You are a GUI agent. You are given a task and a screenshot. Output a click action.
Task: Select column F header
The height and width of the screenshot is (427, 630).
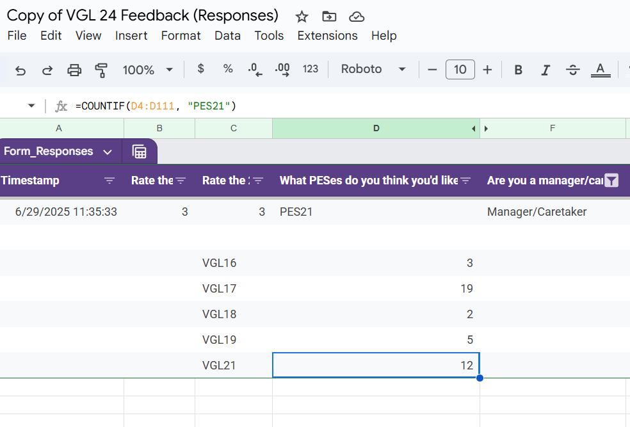pyautogui.click(x=553, y=129)
